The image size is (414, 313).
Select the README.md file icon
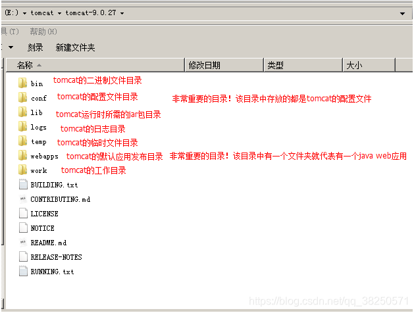[23, 242]
